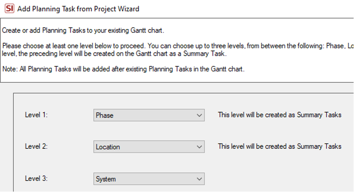
Task: Click the 'Level 2:' label
Action: (x=36, y=147)
